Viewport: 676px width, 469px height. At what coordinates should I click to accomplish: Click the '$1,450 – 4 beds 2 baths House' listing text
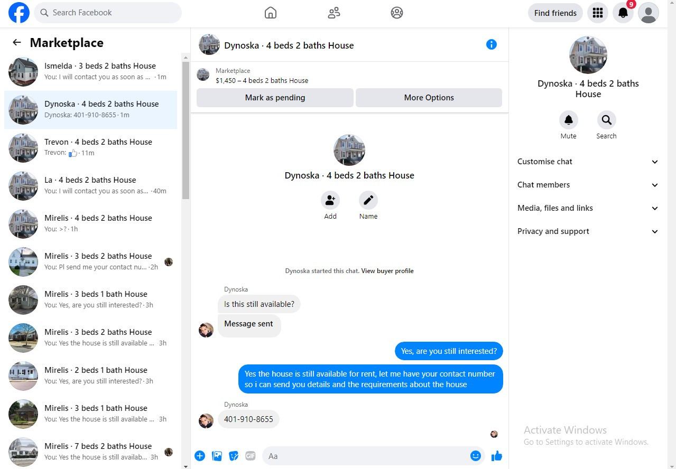(262, 81)
